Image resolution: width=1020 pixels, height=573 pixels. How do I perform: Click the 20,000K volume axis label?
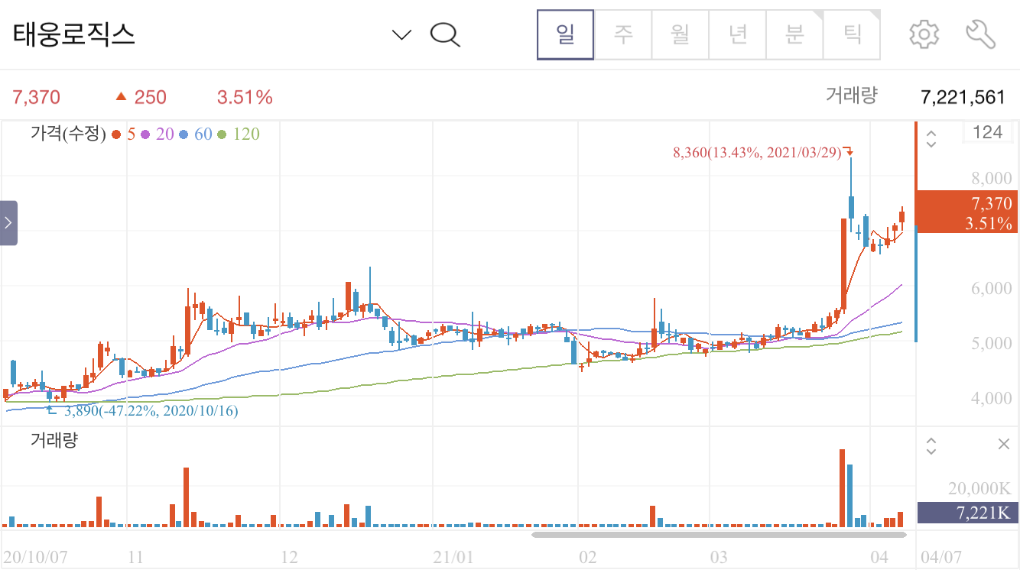coord(981,488)
